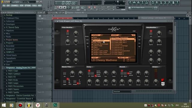Expand the Project bones folder
192x108 pixels.
[x=12, y=40]
